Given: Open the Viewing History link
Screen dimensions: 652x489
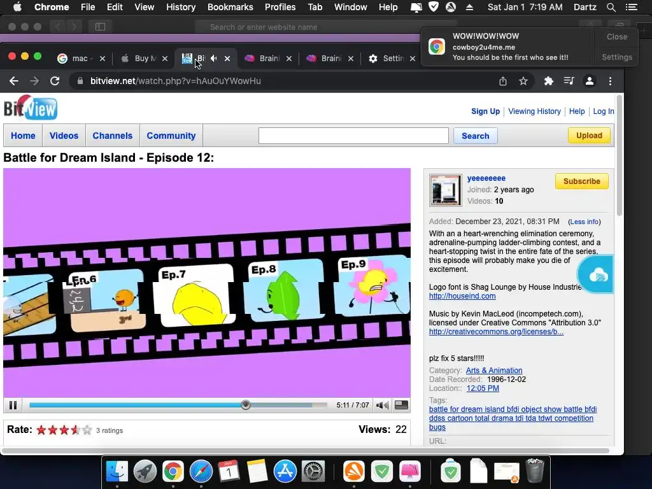Looking at the screenshot, I should pyautogui.click(x=534, y=111).
